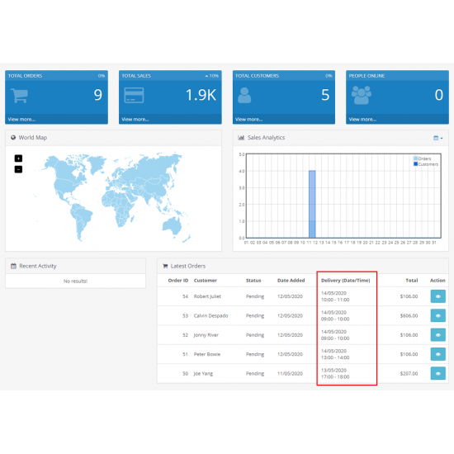
Task: Click the Status column header
Action: coord(253,281)
